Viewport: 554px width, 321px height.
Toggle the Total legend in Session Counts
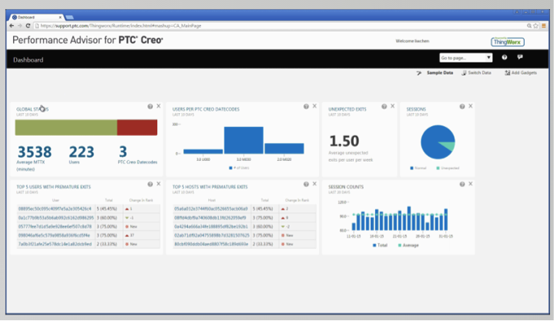tap(380, 245)
